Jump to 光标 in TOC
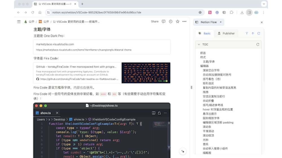 point(206,140)
